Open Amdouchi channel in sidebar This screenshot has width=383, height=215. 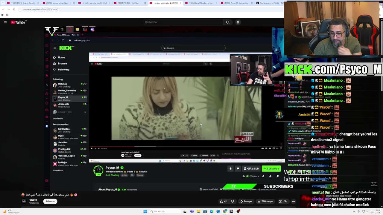pyautogui.click(x=69, y=105)
